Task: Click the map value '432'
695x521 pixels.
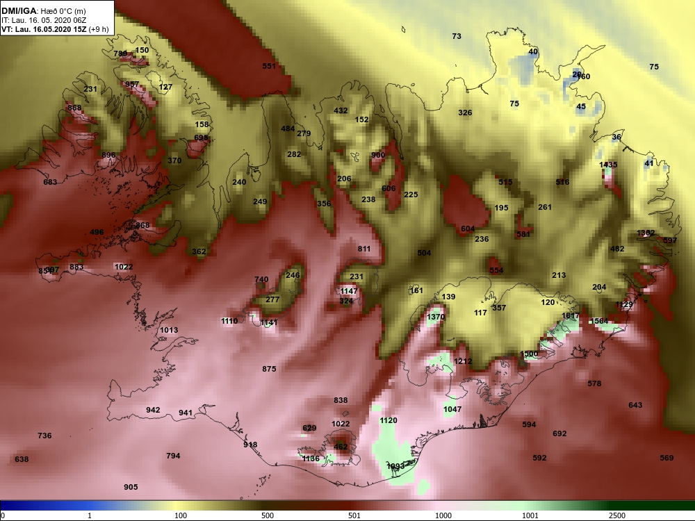Action: [x=341, y=110]
